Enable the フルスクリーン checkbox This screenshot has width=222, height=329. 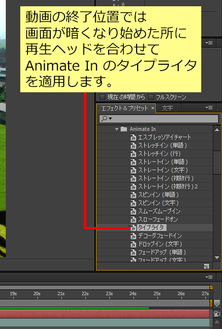point(151,97)
